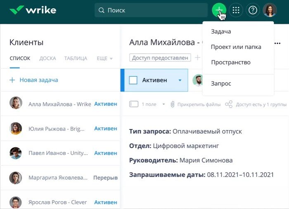Open the three-dots task options menu
Viewport: 289px width, 209px height.
coord(277,43)
